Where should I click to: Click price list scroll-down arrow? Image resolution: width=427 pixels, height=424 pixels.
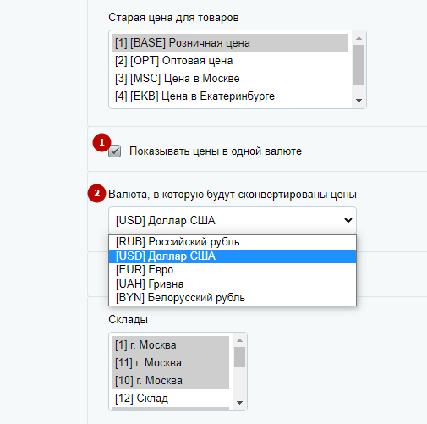(x=359, y=101)
